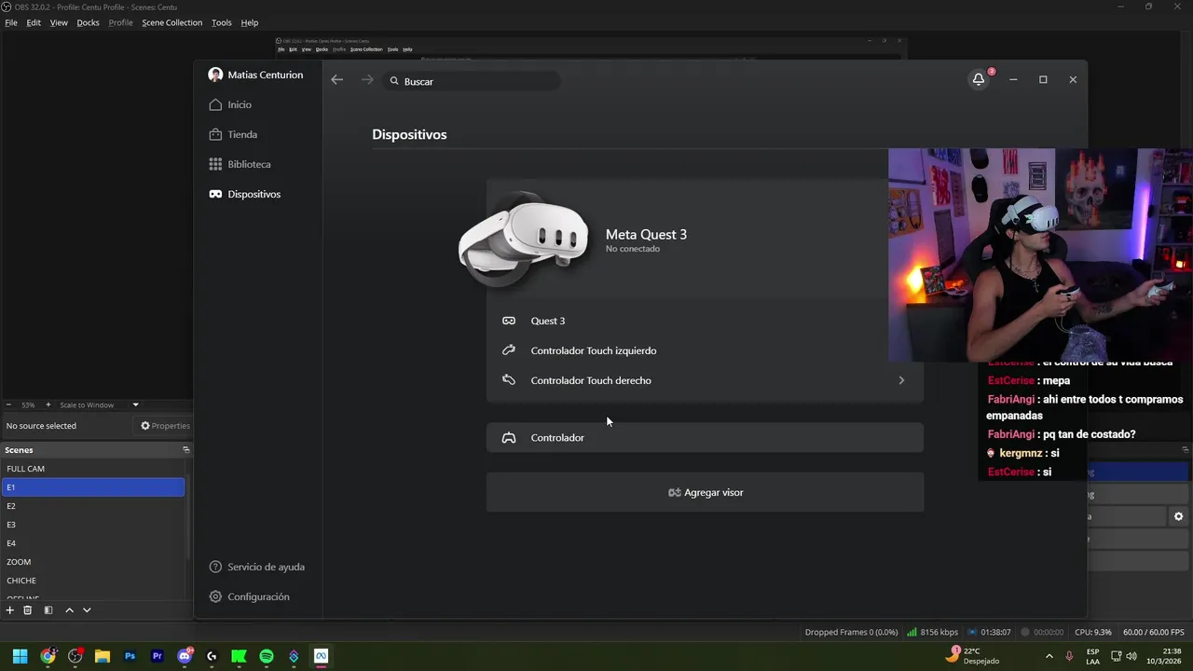
Task: Open the OBS File menu
Action: [11, 22]
